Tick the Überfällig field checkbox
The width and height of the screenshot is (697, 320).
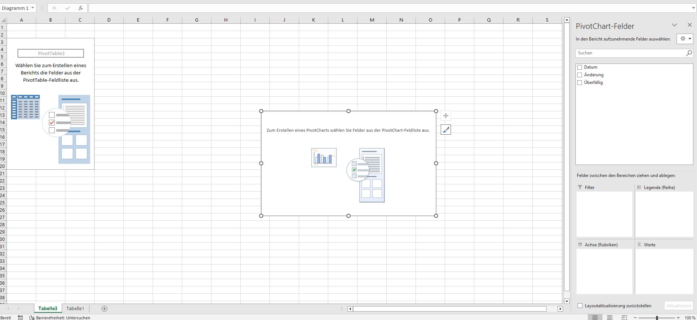coord(579,82)
